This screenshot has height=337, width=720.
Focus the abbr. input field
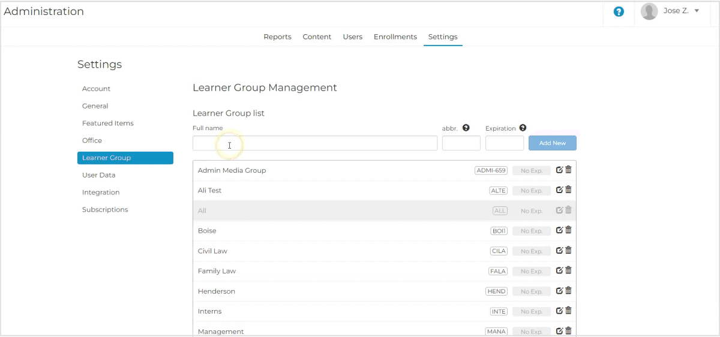pyautogui.click(x=461, y=143)
